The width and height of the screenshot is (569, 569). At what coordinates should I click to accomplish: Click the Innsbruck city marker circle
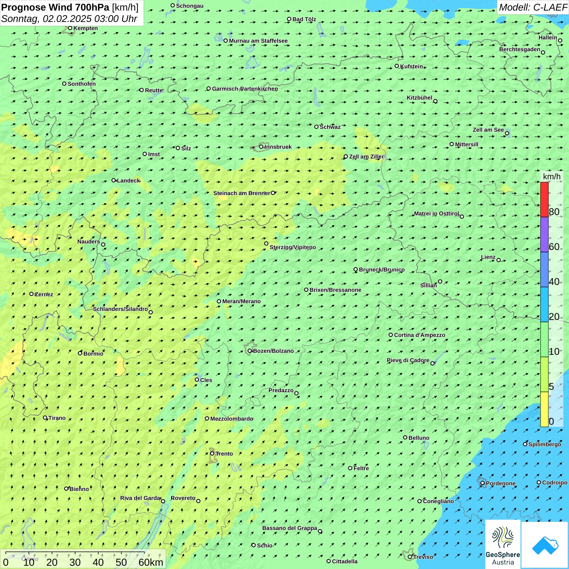[x=261, y=147]
